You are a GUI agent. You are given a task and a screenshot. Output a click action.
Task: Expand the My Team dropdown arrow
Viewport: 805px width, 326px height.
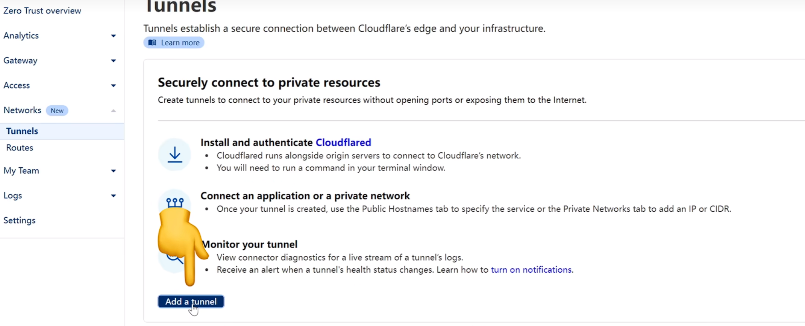(x=113, y=171)
